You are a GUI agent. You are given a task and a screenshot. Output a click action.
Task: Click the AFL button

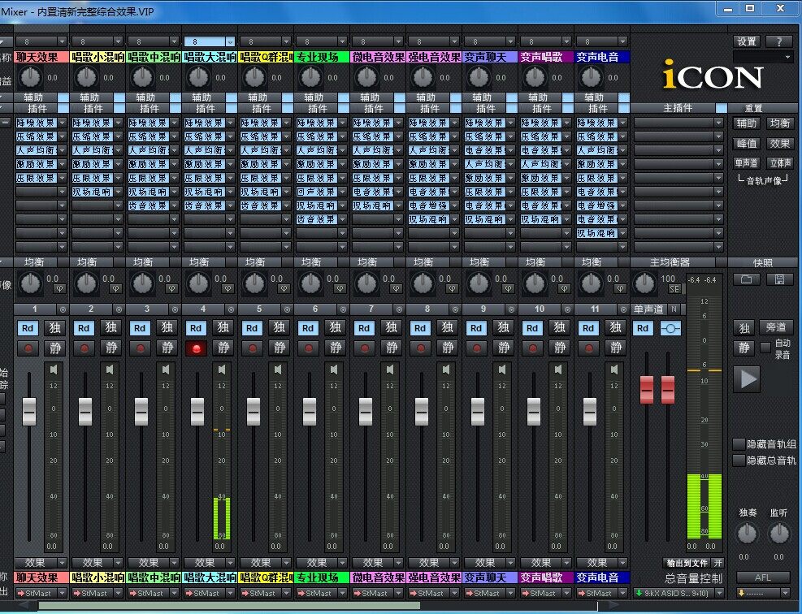pos(763,577)
